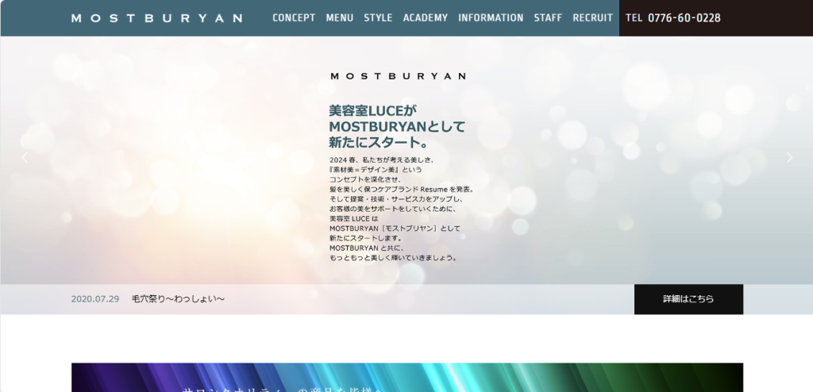
Task: Open the CONCEPT page
Action: 294,17
